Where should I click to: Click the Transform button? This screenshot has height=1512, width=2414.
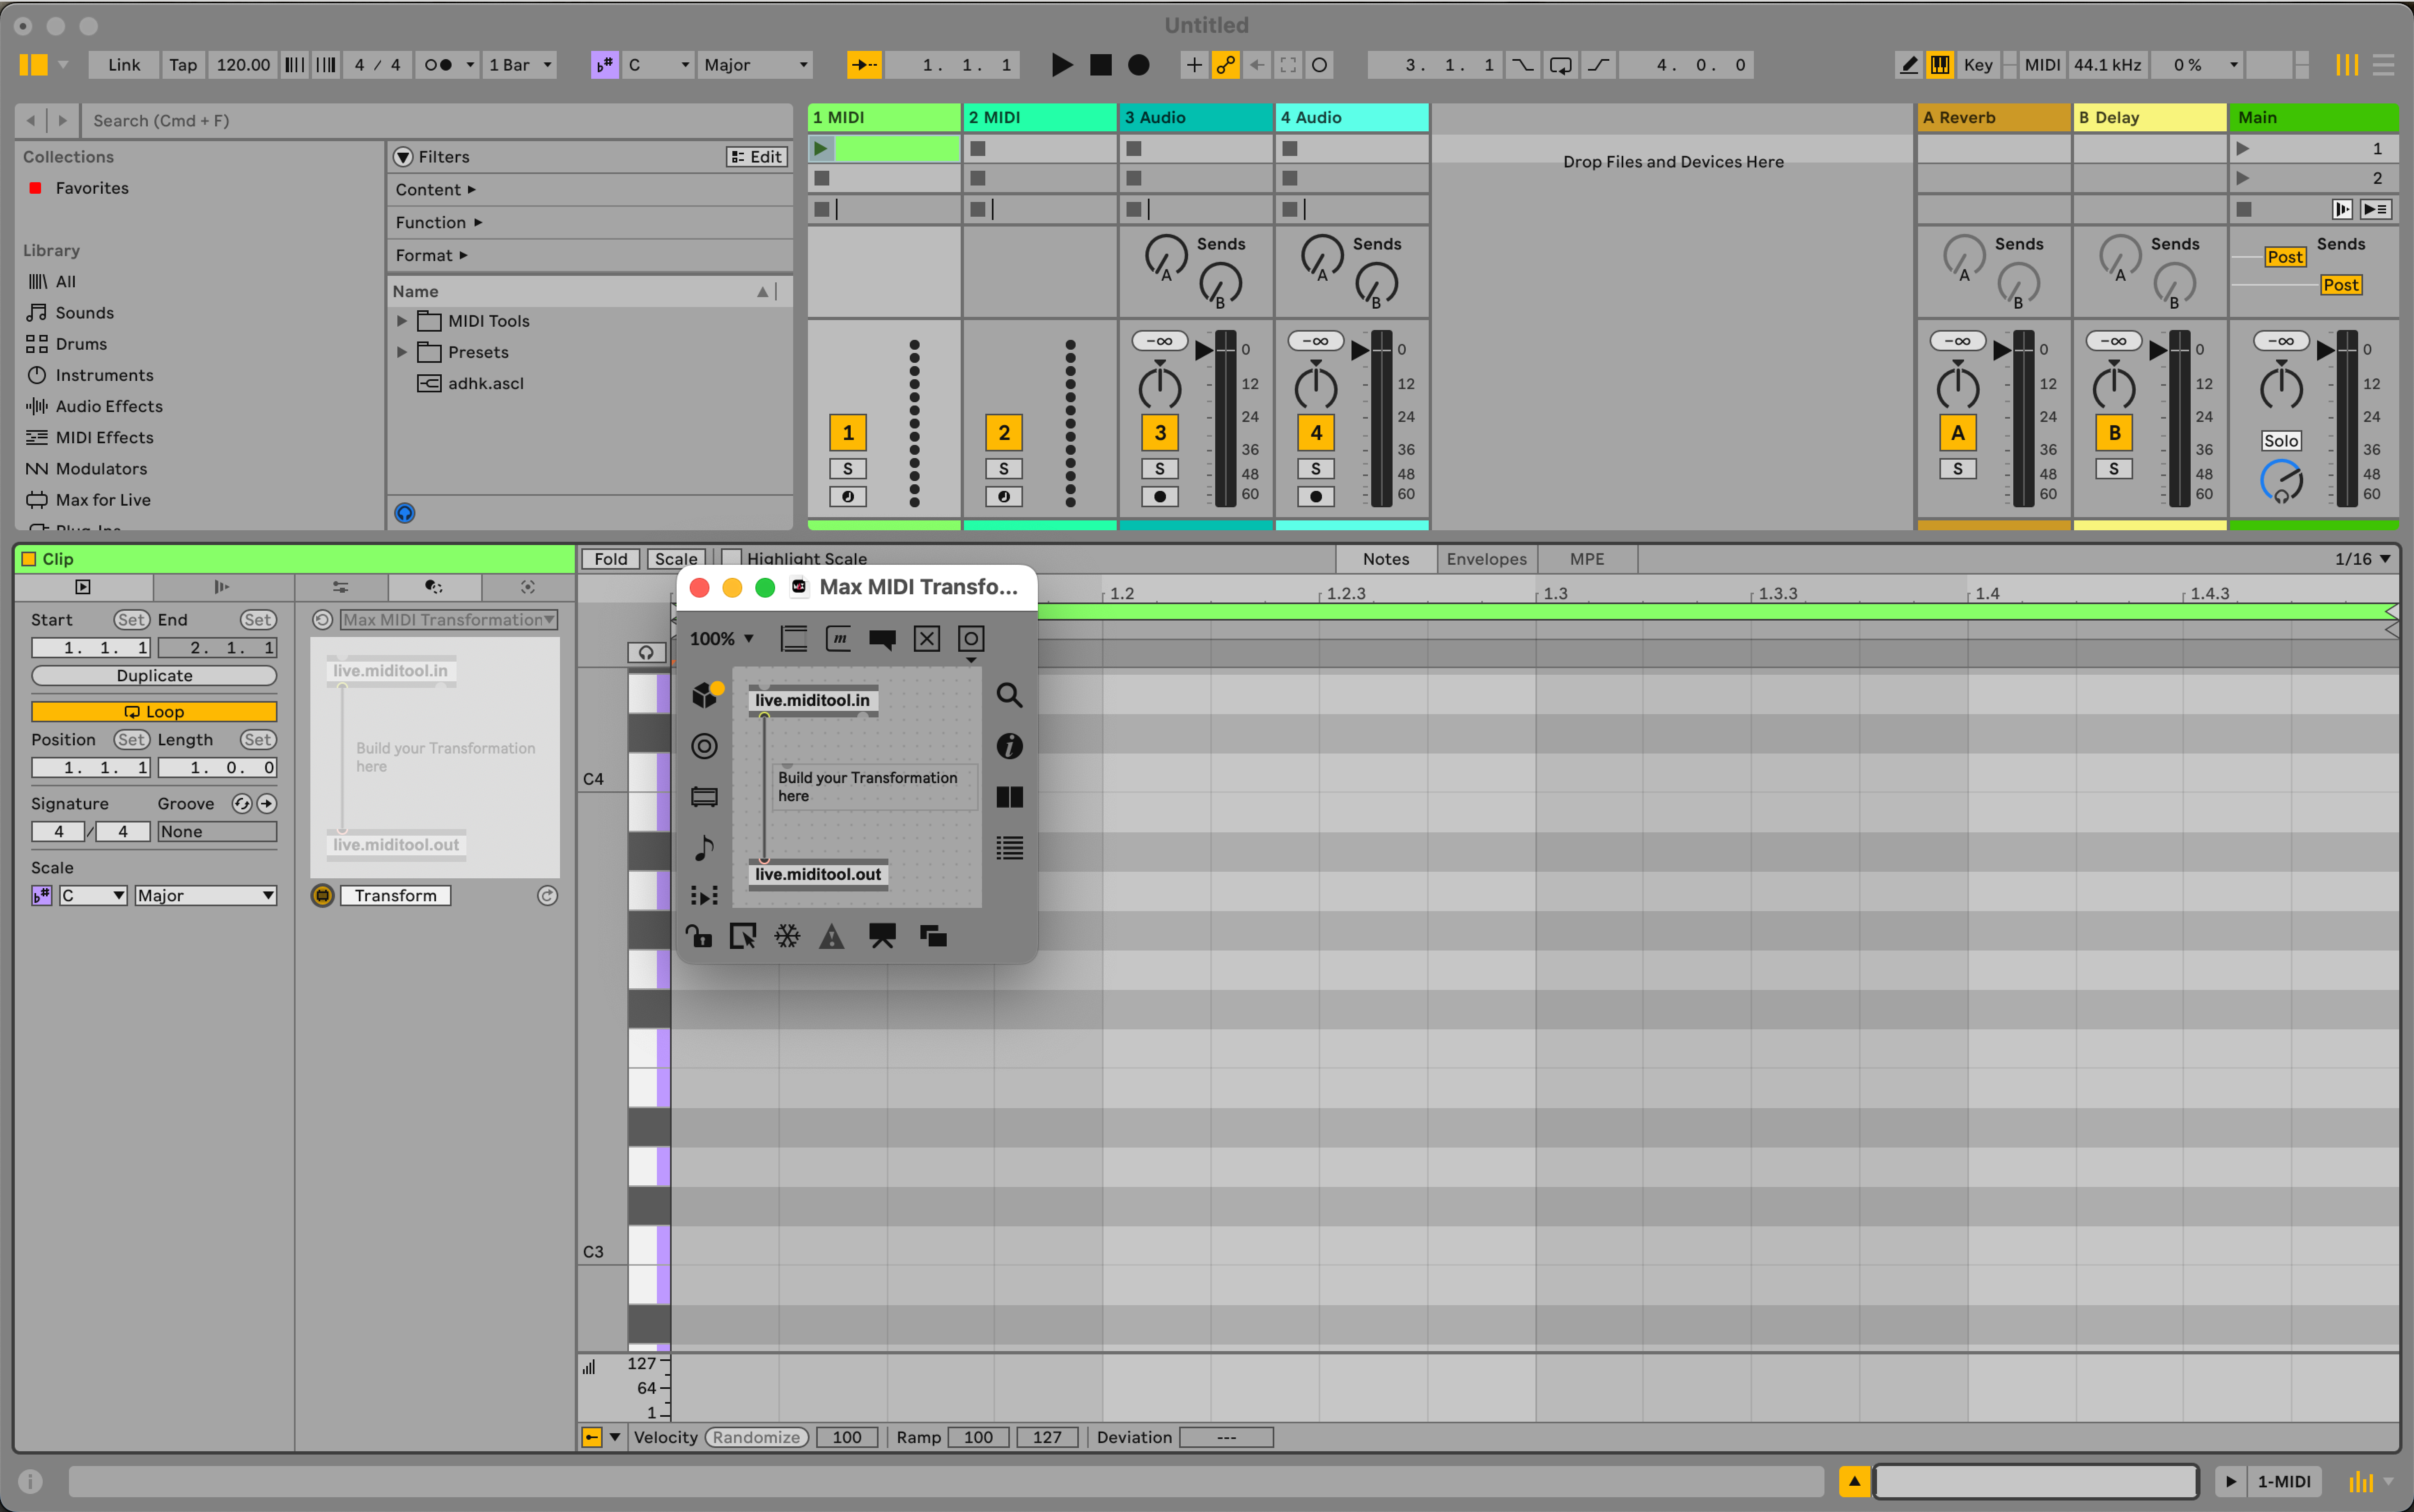(395, 896)
